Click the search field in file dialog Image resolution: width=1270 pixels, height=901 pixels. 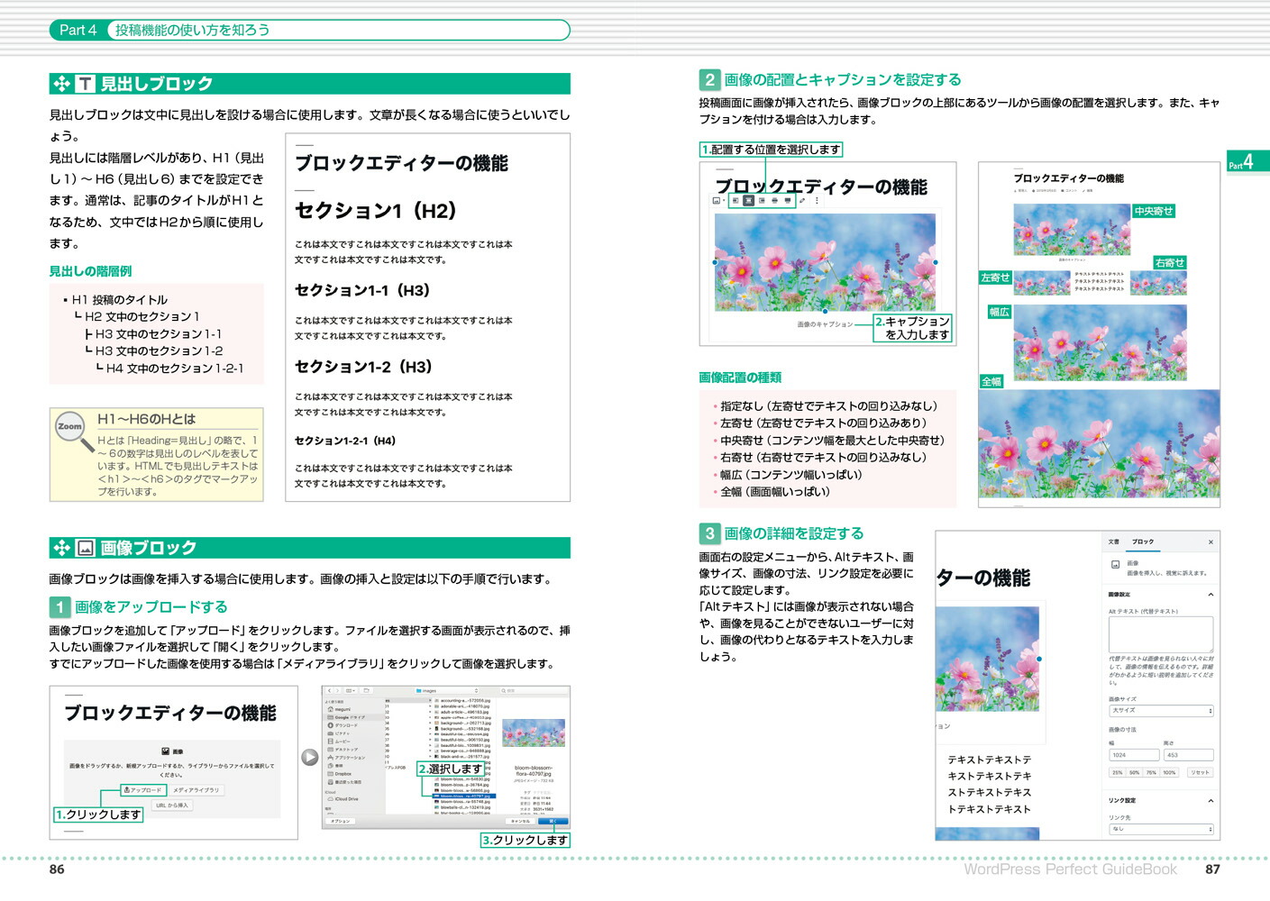534,691
